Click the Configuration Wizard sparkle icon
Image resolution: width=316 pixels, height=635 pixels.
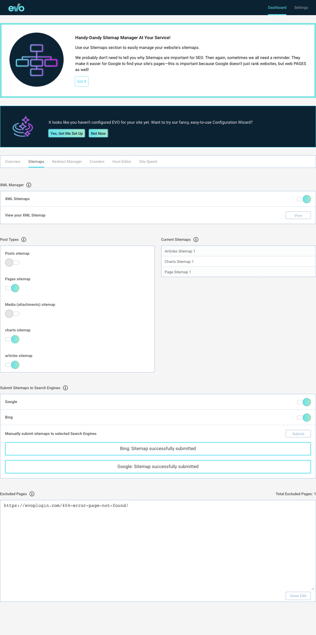[23, 126]
